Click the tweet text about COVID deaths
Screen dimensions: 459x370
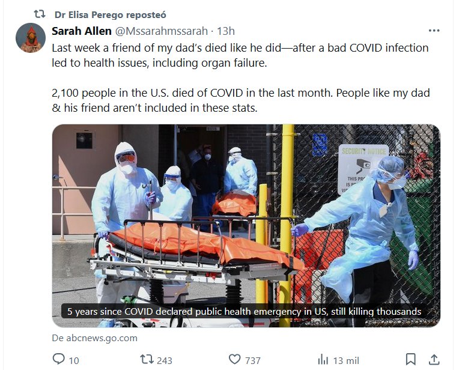click(x=241, y=78)
